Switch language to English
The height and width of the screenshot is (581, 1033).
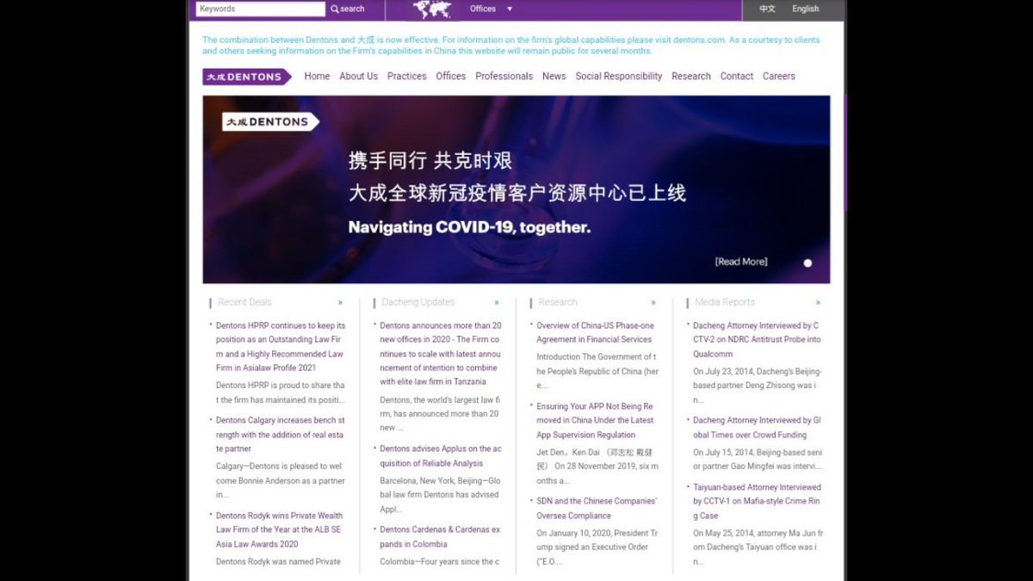(806, 9)
